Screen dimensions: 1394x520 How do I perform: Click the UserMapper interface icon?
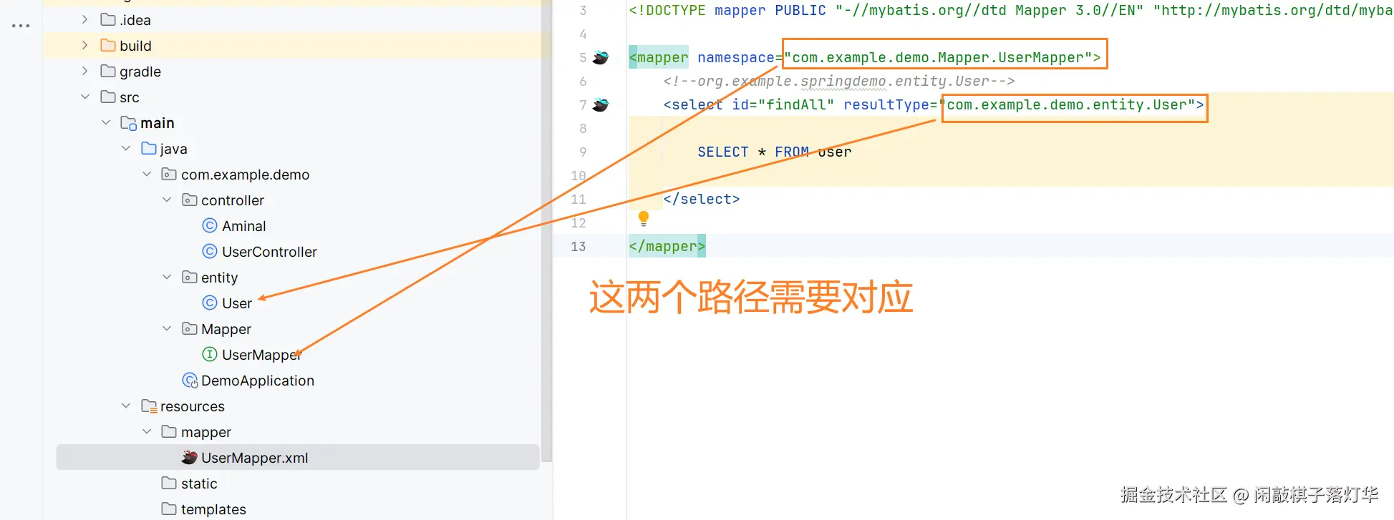[210, 354]
